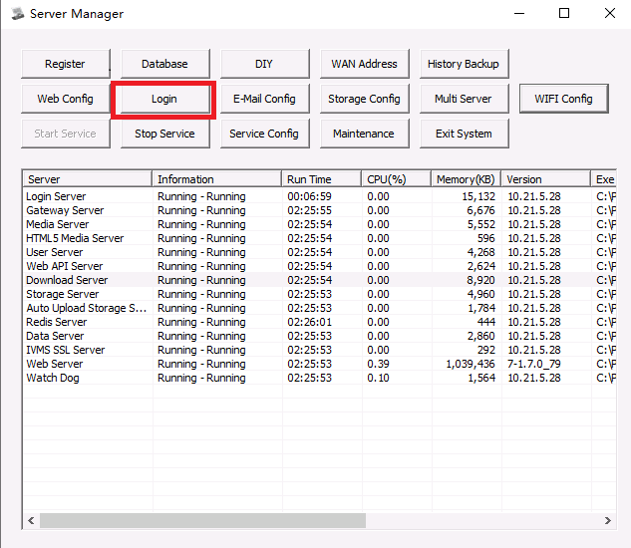Open WIFI Config

(564, 99)
